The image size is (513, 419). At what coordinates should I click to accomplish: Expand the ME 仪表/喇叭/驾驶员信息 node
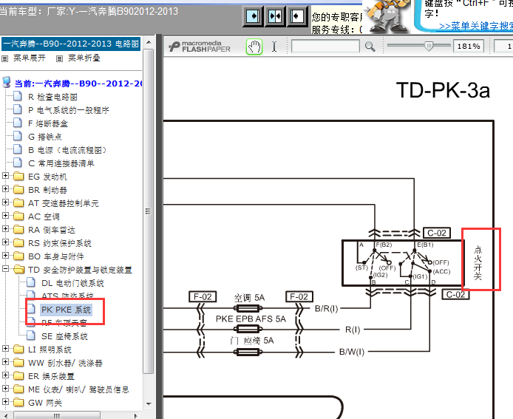pos(5,389)
